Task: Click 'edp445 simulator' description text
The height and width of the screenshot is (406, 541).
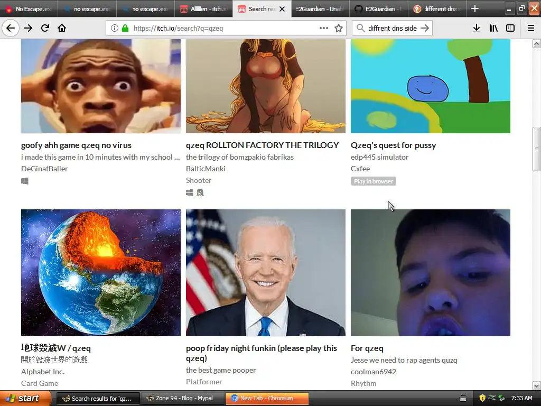Action: 379,156
